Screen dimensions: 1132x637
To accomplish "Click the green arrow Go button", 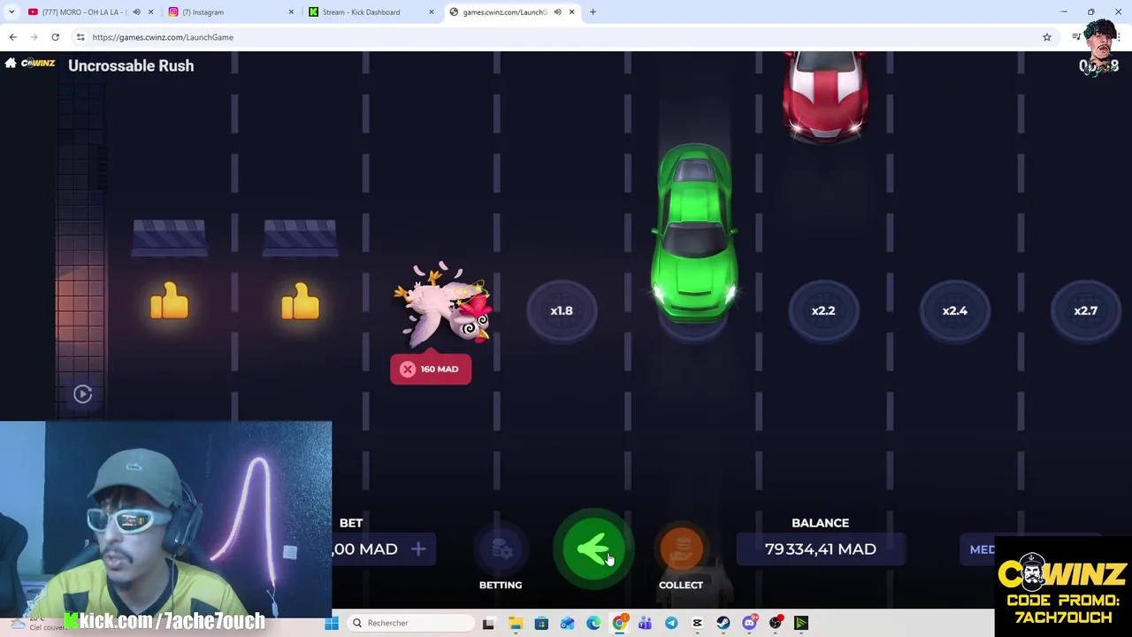I will (x=593, y=549).
